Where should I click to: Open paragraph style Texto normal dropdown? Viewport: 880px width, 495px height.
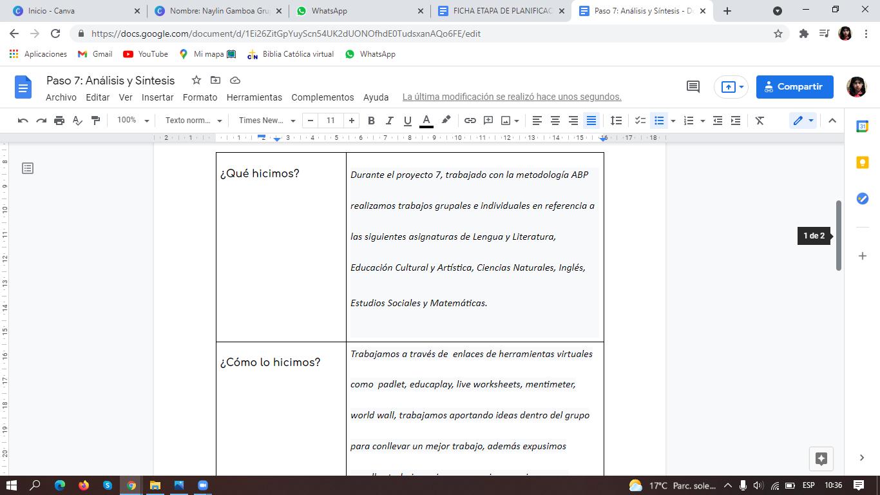(193, 121)
